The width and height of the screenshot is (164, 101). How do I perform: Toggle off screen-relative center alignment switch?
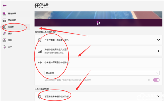click(x=156, y=80)
